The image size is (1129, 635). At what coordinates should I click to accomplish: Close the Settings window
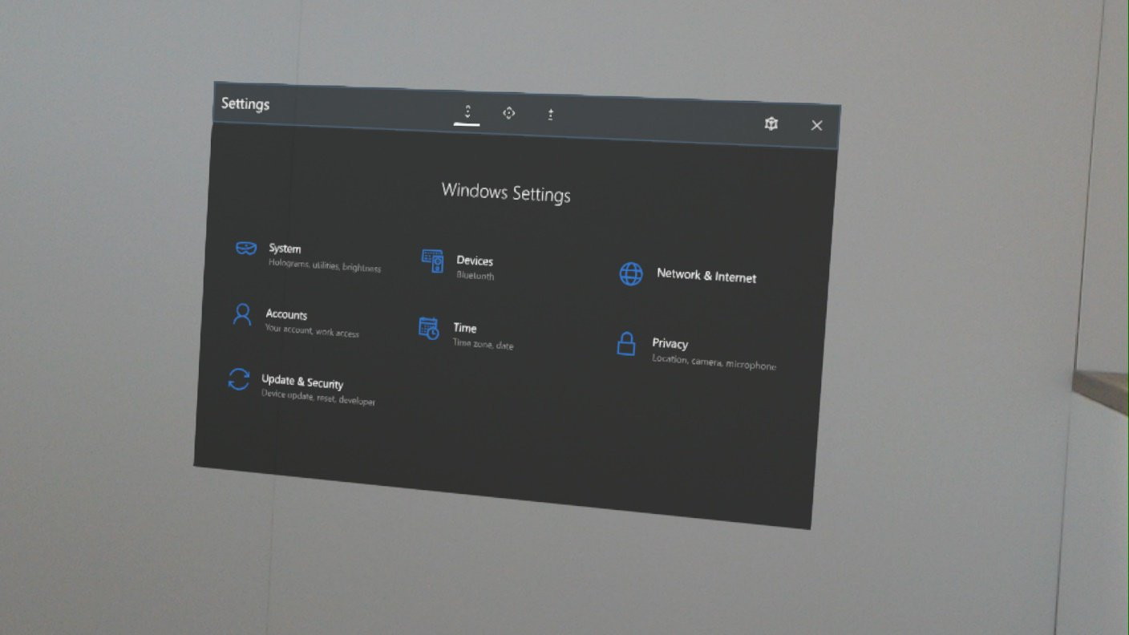click(x=816, y=125)
